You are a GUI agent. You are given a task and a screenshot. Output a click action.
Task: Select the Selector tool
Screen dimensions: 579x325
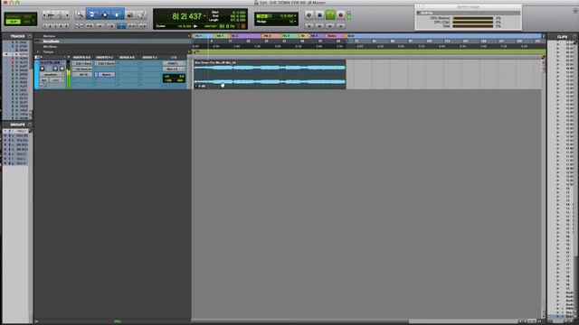click(x=105, y=15)
